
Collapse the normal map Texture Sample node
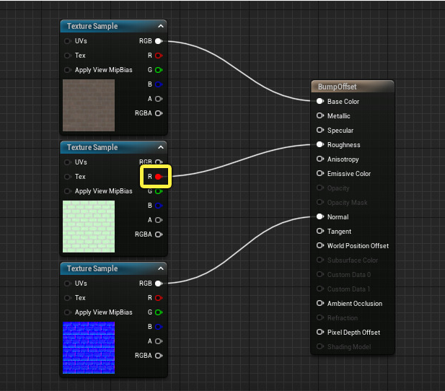161,268
